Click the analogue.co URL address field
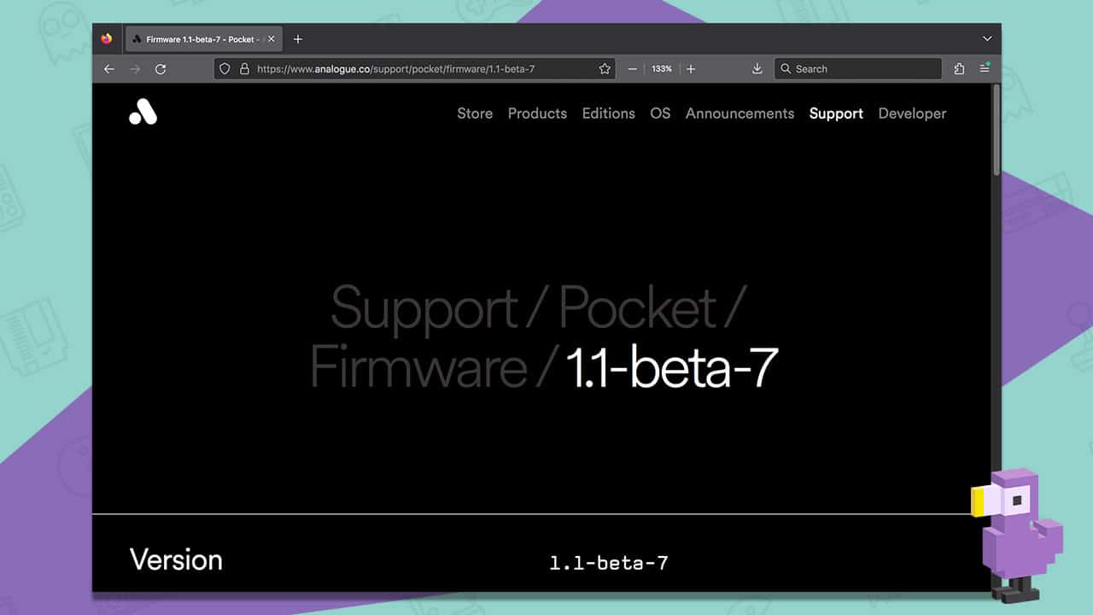The height and width of the screenshot is (615, 1093). (414, 69)
